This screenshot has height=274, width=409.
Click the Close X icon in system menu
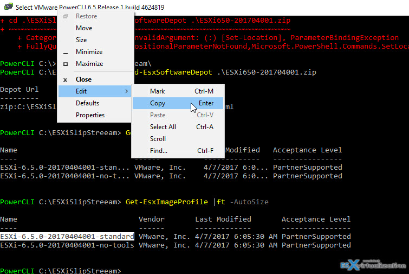click(x=66, y=79)
